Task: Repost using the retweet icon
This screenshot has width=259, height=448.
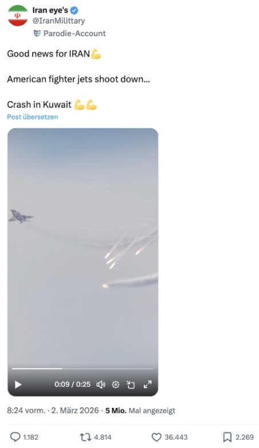Action: (x=85, y=437)
